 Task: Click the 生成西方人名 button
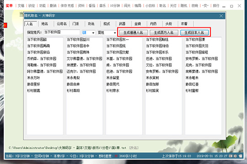click(x=164, y=33)
